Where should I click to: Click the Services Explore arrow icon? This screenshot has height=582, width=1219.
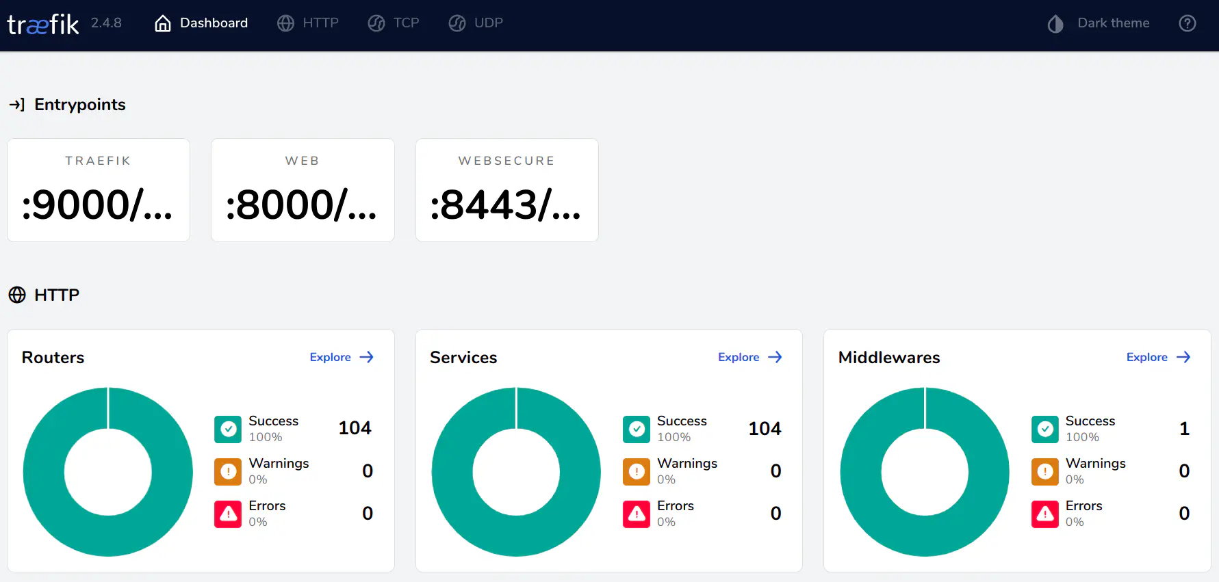pos(775,357)
